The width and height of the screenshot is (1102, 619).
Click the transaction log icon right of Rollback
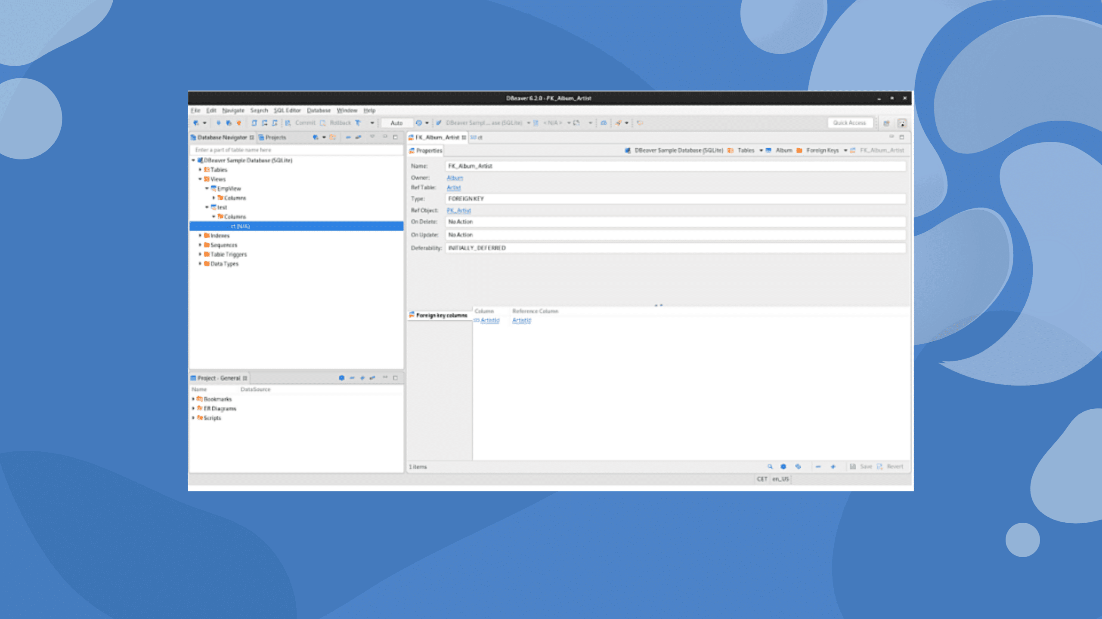point(358,123)
